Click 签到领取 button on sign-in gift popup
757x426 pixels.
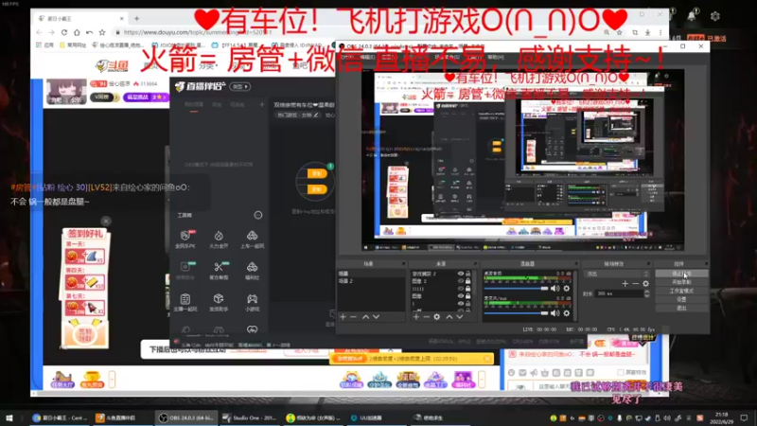pos(85,334)
